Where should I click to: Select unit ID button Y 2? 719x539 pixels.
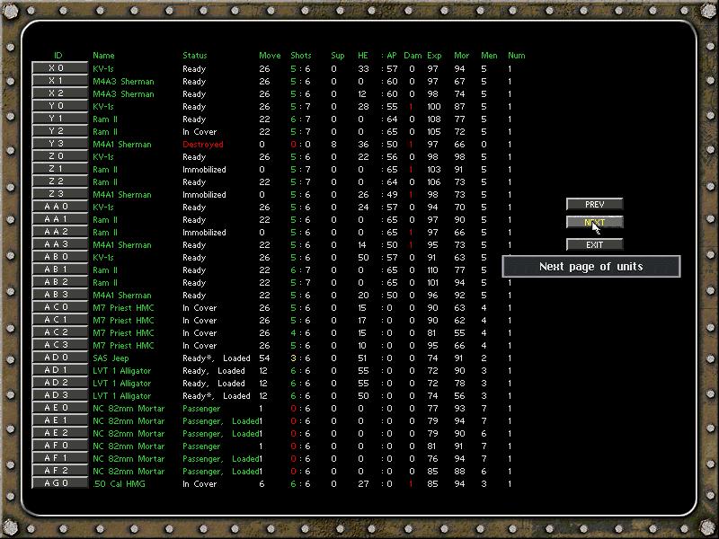[x=59, y=131]
